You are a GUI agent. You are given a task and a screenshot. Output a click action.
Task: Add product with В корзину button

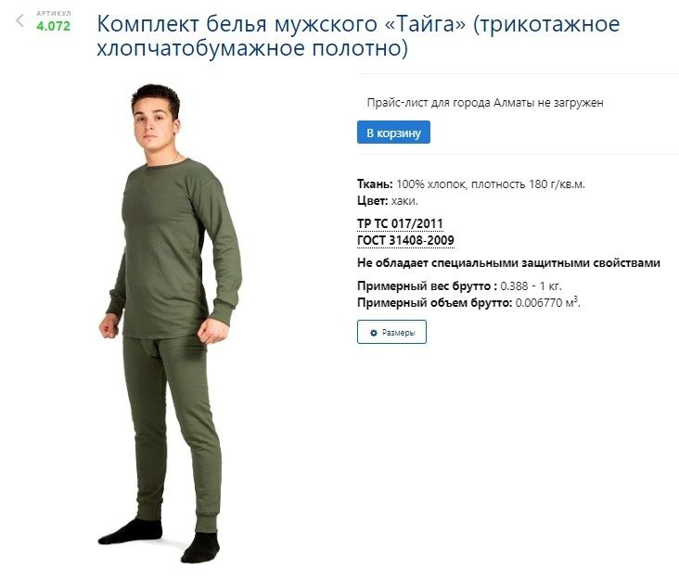click(393, 133)
